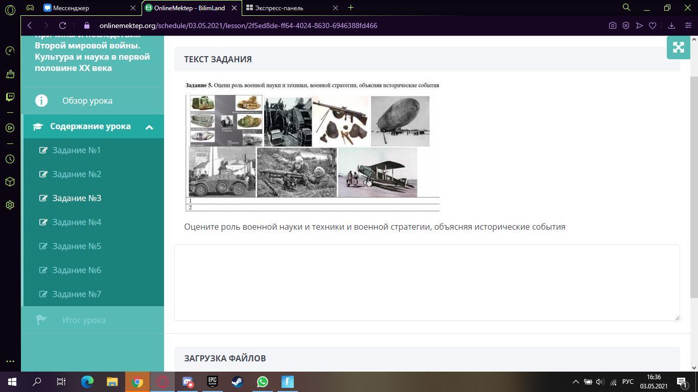Open Windows taskbar search

click(x=37, y=382)
